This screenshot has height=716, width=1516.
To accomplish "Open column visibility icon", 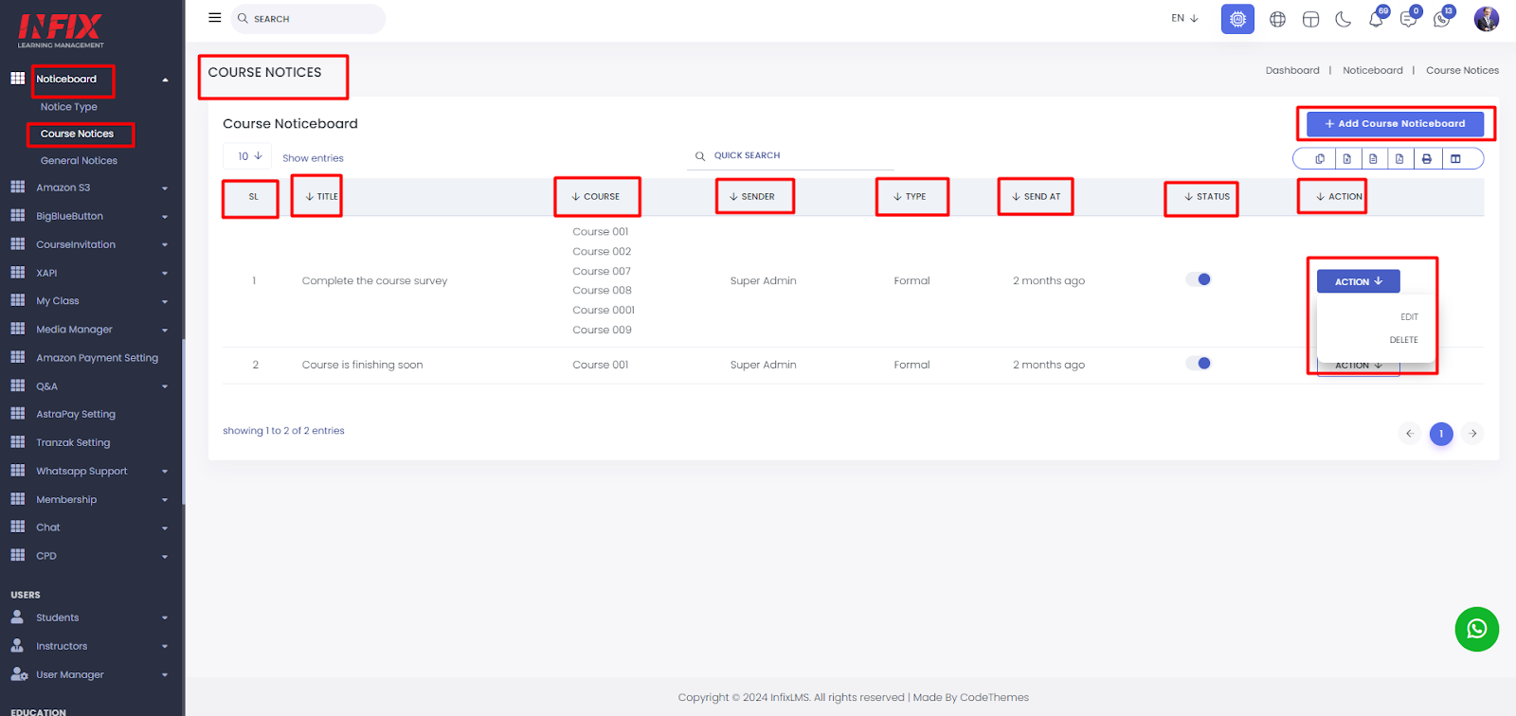I will pyautogui.click(x=1455, y=159).
